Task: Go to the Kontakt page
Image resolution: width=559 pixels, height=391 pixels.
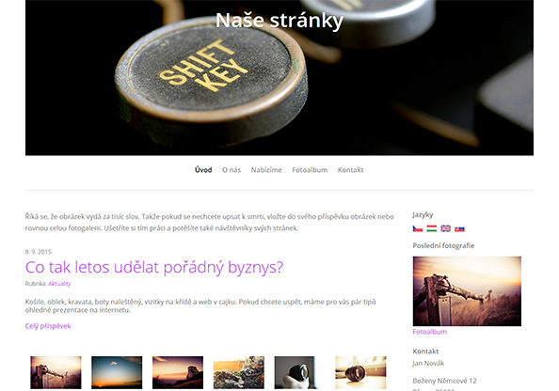Action: [x=350, y=170]
